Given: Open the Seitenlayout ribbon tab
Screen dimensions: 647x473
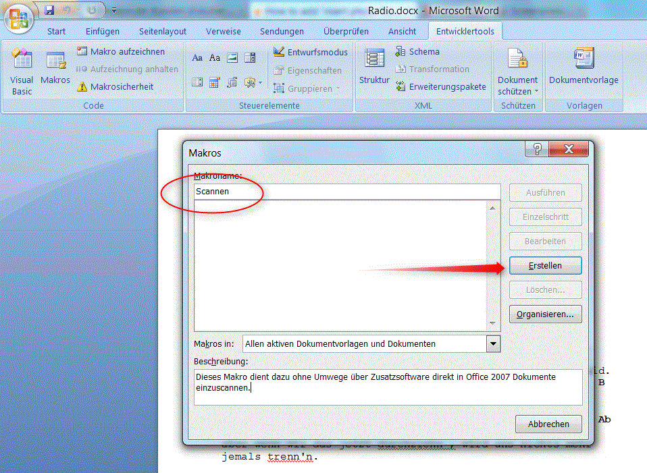Looking at the screenshot, I should pos(163,31).
